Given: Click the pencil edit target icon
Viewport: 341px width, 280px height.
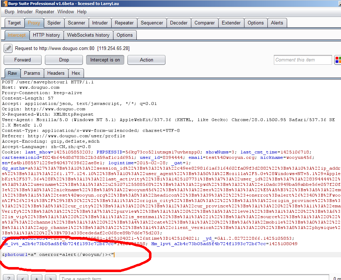Looking at the screenshot, I should click(8, 48).
